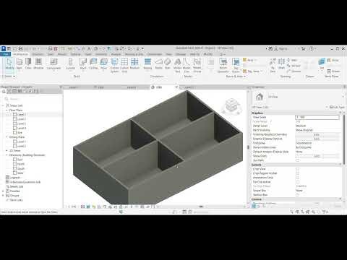Select the Model Text tool
The image size is (347, 260).
pyautogui.click(x=178, y=65)
